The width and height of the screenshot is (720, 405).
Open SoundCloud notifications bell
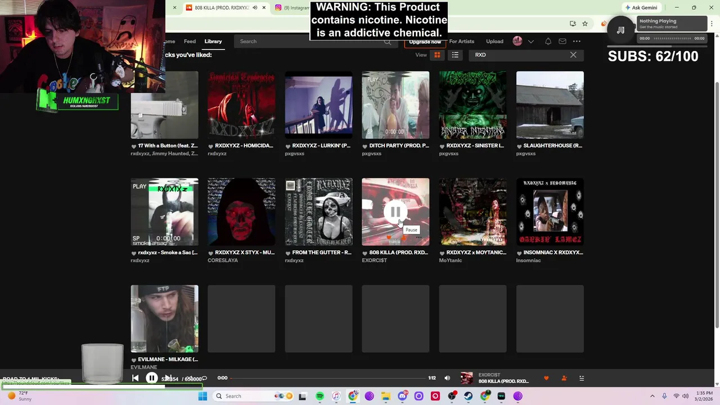click(x=548, y=41)
